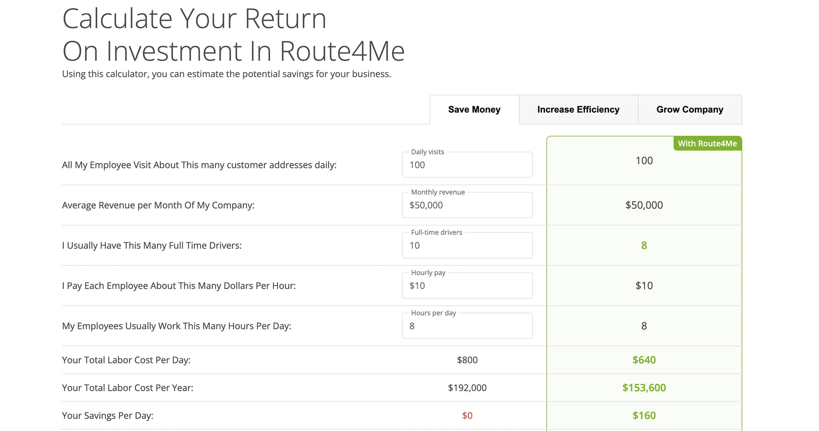Viewport: 819px width, 431px height.
Task: Click the $800 labor cost per day
Action: click(467, 360)
